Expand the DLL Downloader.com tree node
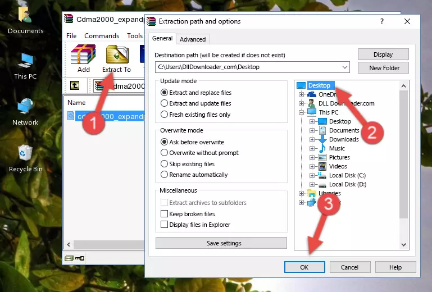The width and height of the screenshot is (432, 292). [302, 103]
